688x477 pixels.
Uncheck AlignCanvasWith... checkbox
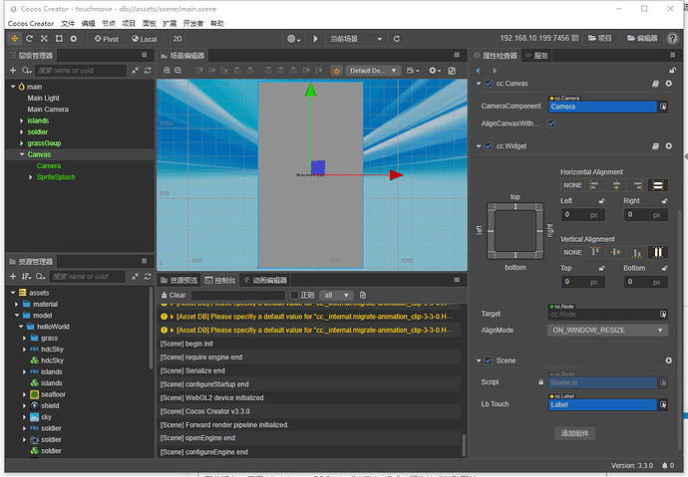coord(550,123)
